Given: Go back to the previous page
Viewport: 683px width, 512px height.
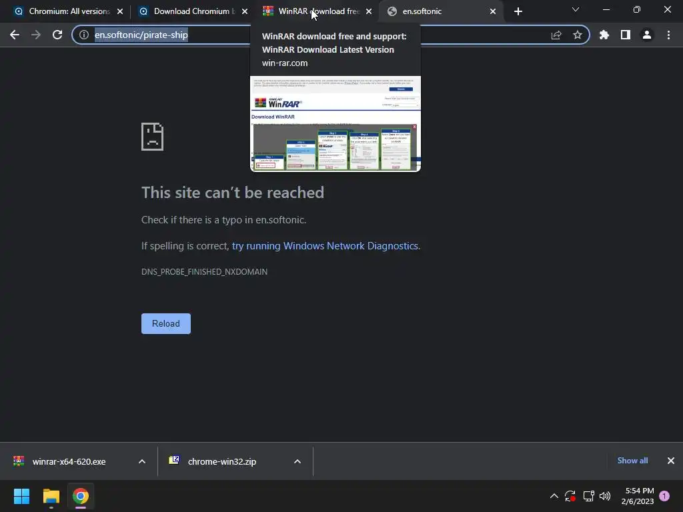Looking at the screenshot, I should [x=15, y=35].
